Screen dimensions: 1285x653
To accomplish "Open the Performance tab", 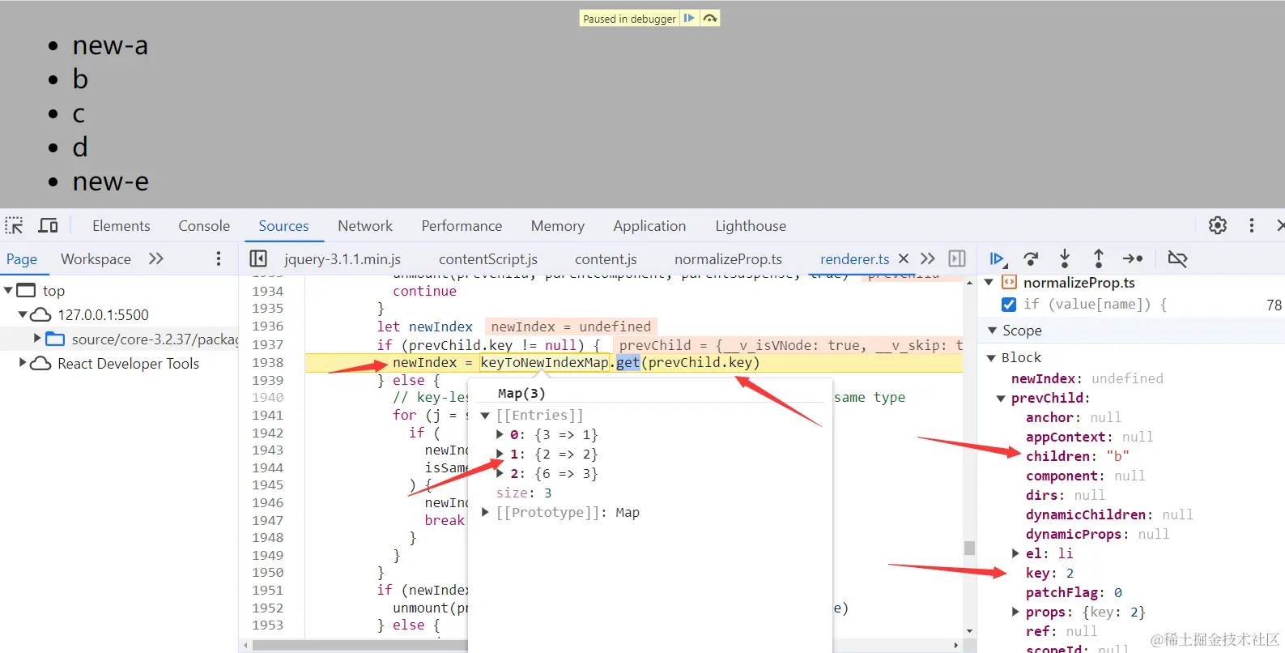I will tap(462, 226).
